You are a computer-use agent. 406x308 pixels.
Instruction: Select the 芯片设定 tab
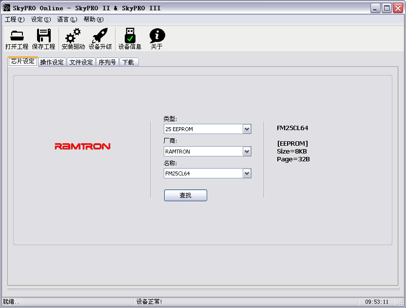23,61
